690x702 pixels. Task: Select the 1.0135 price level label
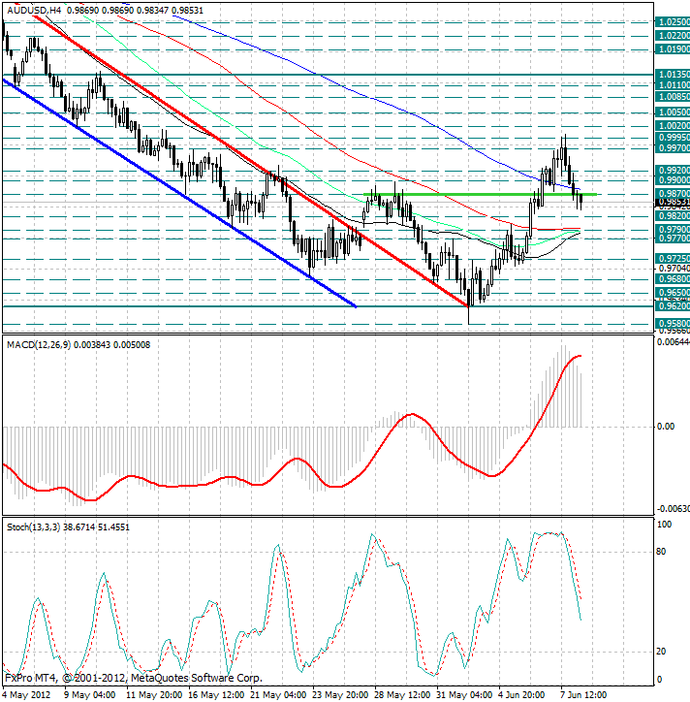click(x=673, y=75)
